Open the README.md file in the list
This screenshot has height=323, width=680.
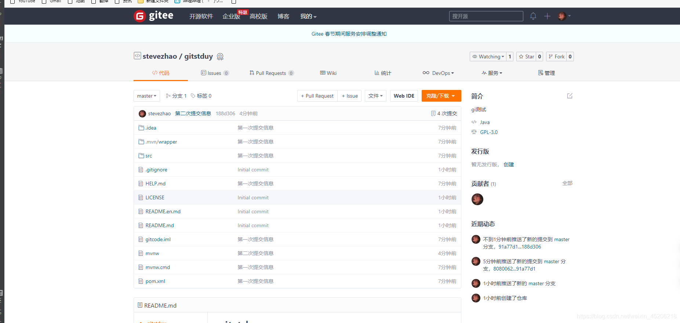[x=160, y=225]
